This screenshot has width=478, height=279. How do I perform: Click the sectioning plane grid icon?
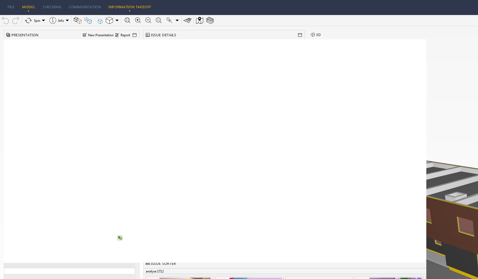188,20
